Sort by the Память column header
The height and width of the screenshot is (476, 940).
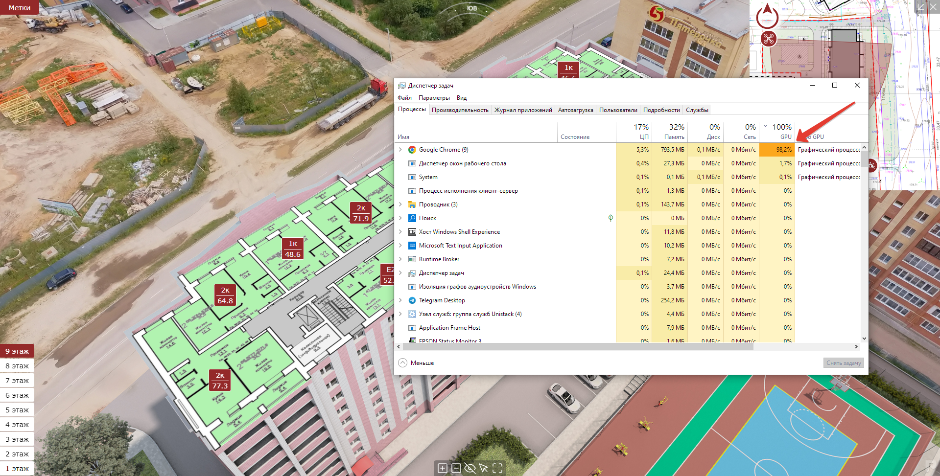(670, 132)
